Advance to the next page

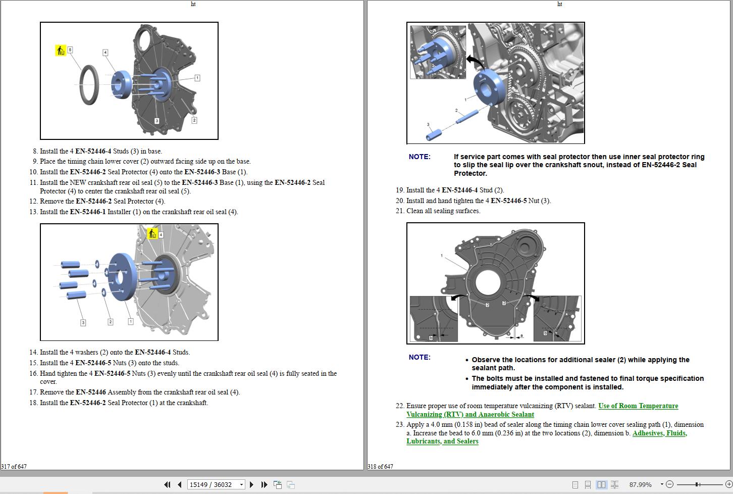[x=251, y=484]
